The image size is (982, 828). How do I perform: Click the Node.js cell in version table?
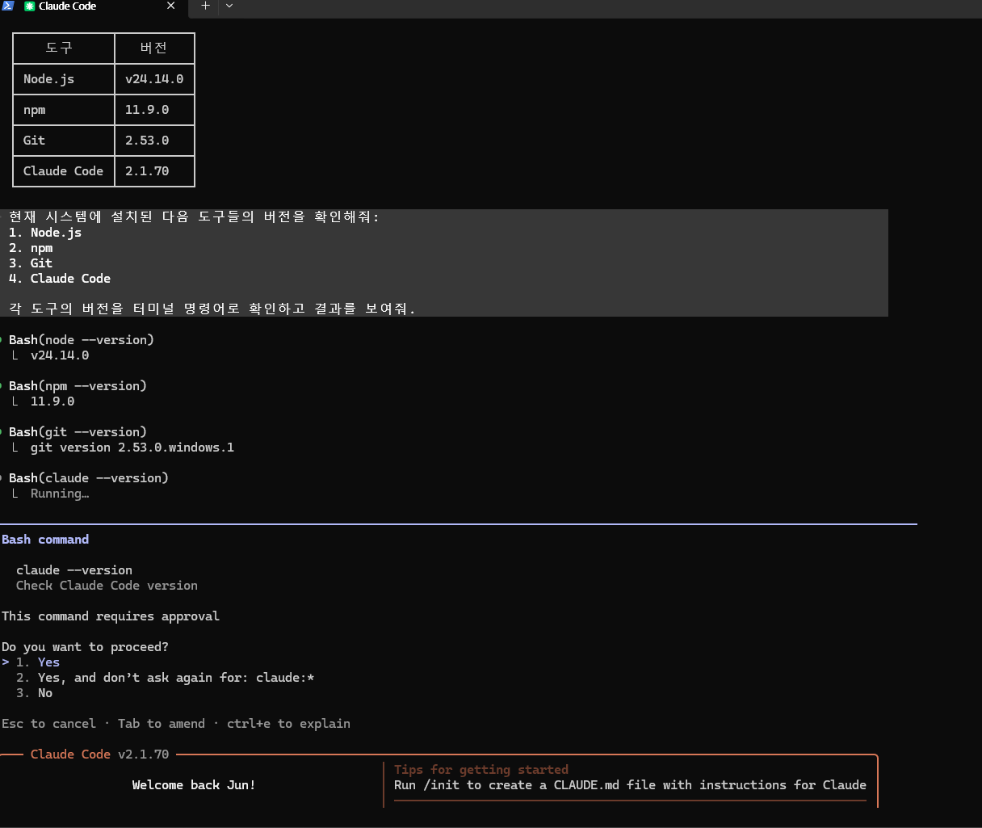click(64, 79)
